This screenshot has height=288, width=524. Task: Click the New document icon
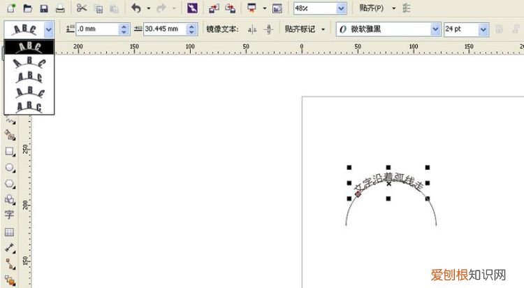pyautogui.click(x=10, y=8)
